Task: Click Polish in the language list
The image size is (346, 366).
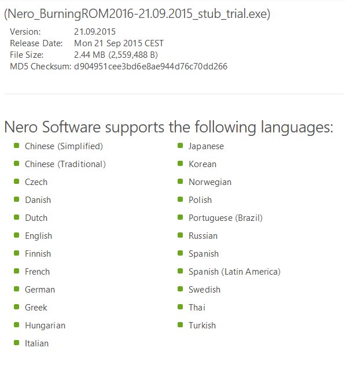Action: click(200, 200)
